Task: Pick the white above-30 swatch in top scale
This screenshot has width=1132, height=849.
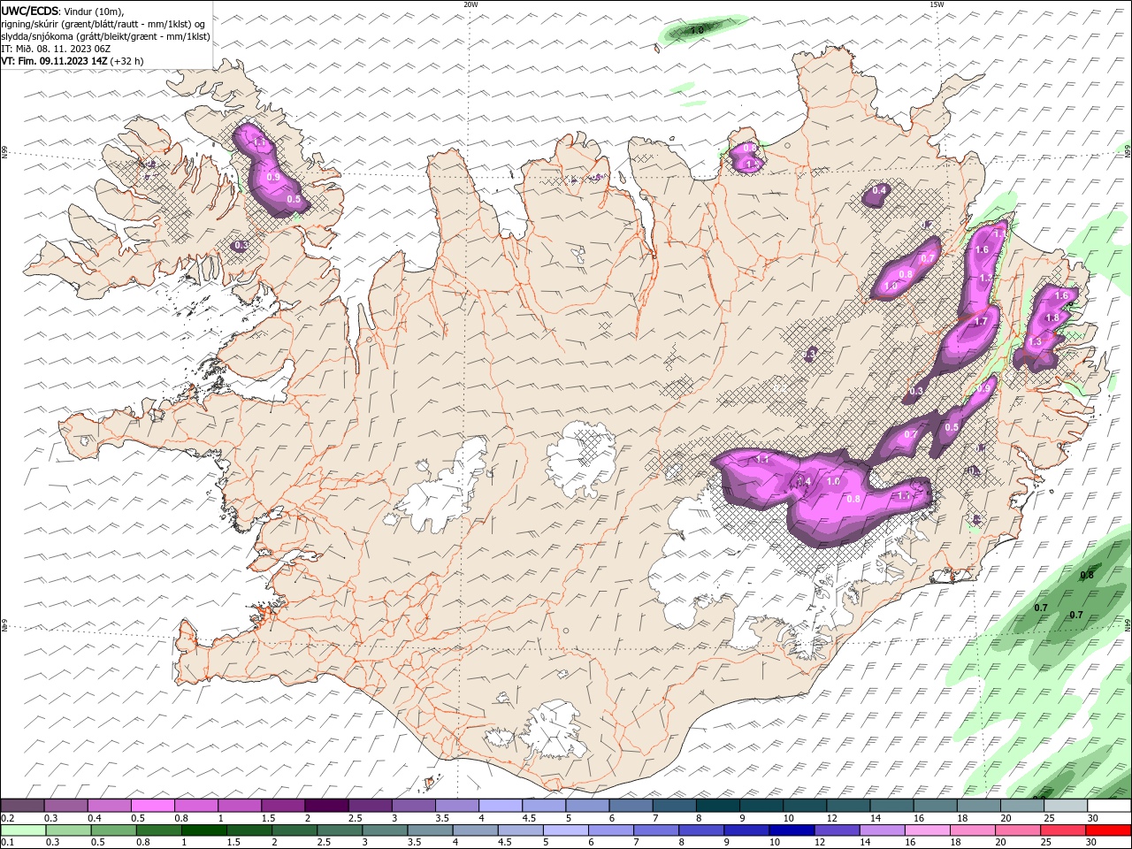Action: (1109, 806)
